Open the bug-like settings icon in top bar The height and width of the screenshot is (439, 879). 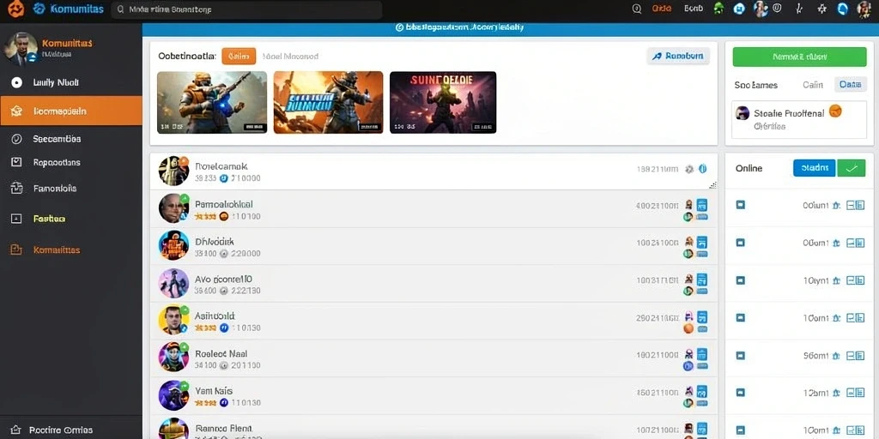pyautogui.click(x=821, y=9)
